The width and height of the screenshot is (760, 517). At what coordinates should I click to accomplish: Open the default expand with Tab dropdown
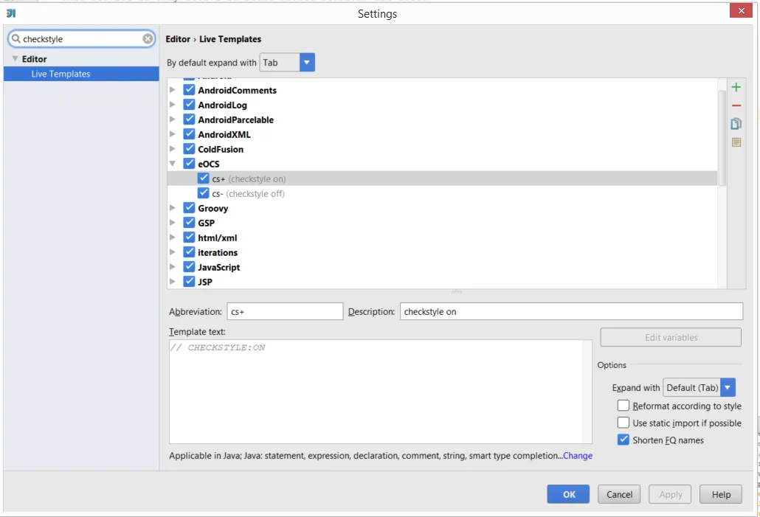coord(307,63)
